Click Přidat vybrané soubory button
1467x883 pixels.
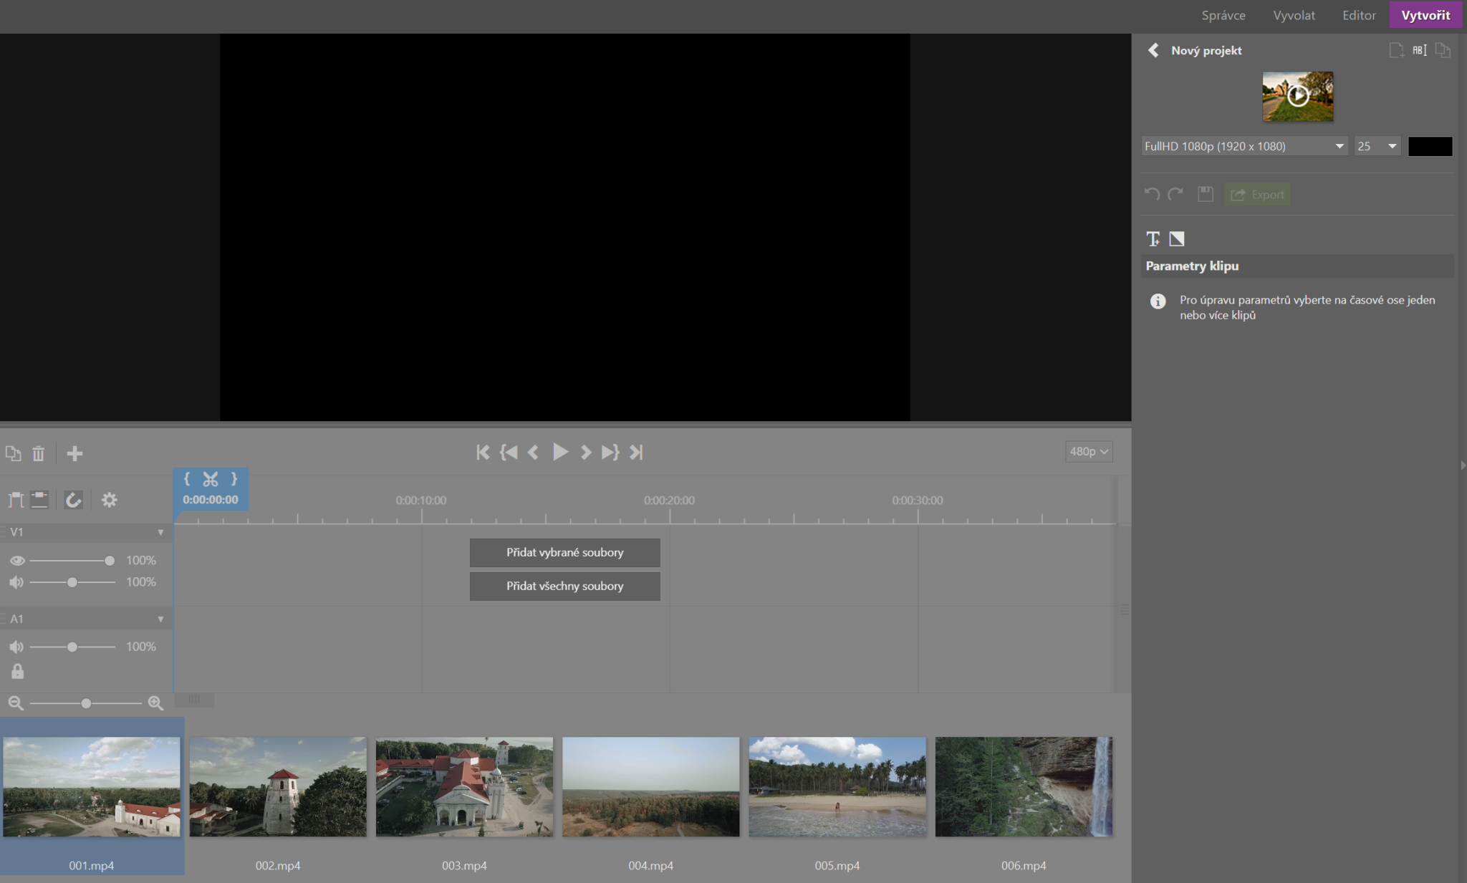click(565, 552)
